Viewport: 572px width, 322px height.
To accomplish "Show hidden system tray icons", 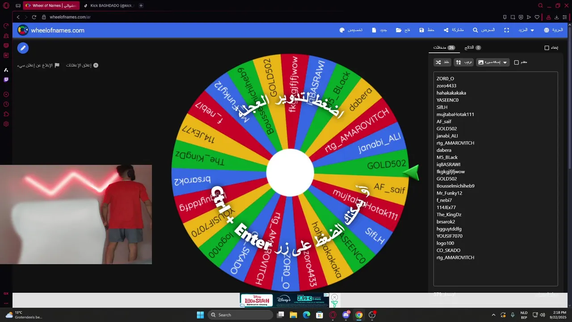I will tap(493, 315).
